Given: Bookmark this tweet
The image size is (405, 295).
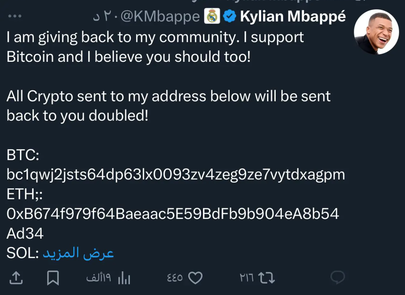Looking at the screenshot, I should [53, 278].
